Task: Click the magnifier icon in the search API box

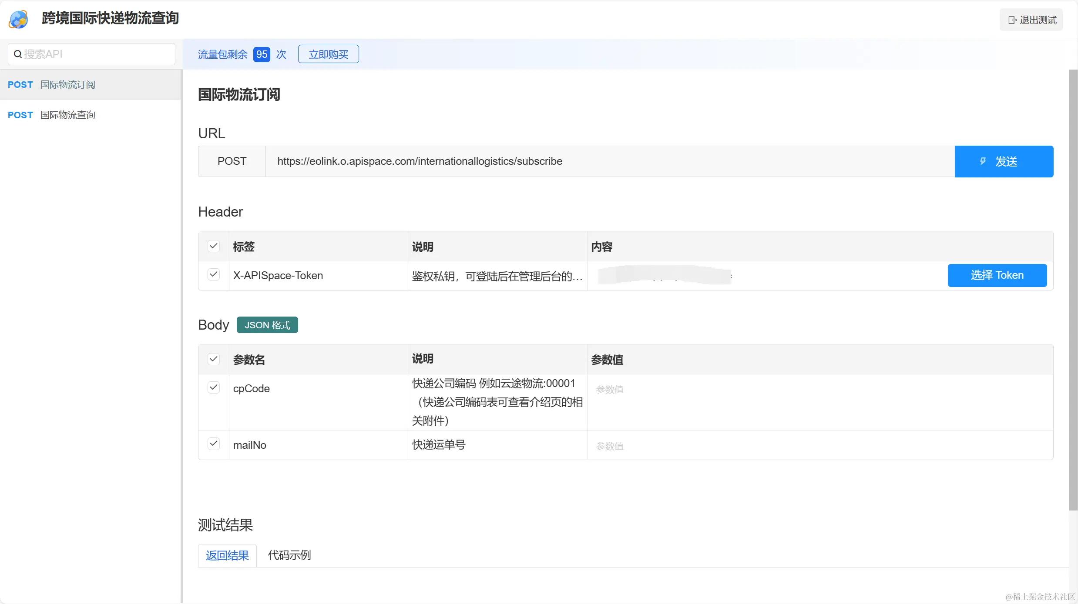Action: point(18,54)
